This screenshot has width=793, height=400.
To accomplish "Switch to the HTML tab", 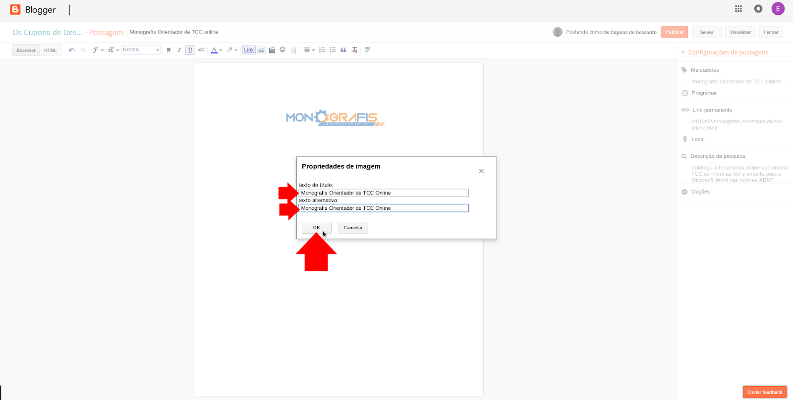I will [51, 50].
